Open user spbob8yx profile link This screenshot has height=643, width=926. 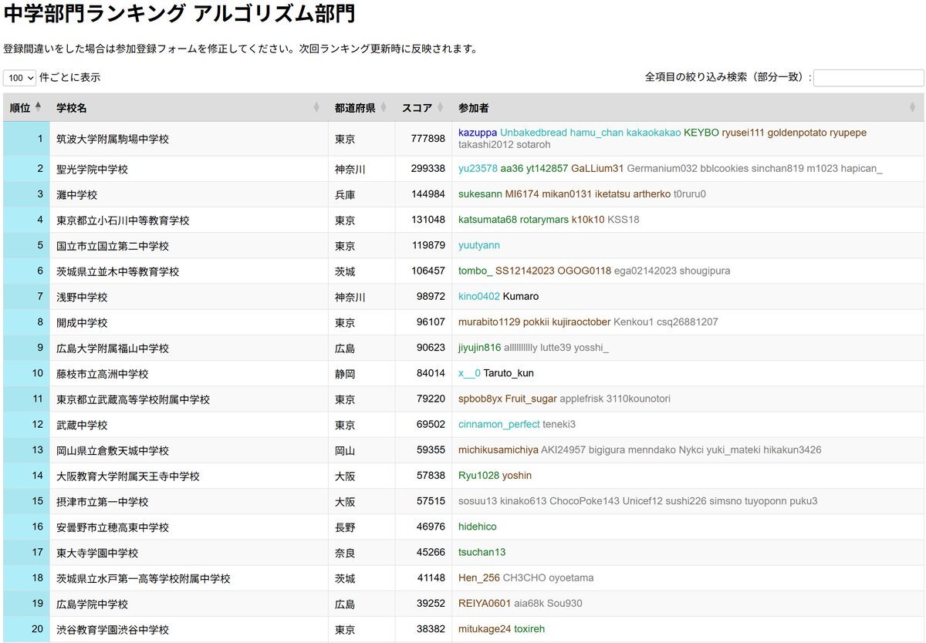click(480, 399)
